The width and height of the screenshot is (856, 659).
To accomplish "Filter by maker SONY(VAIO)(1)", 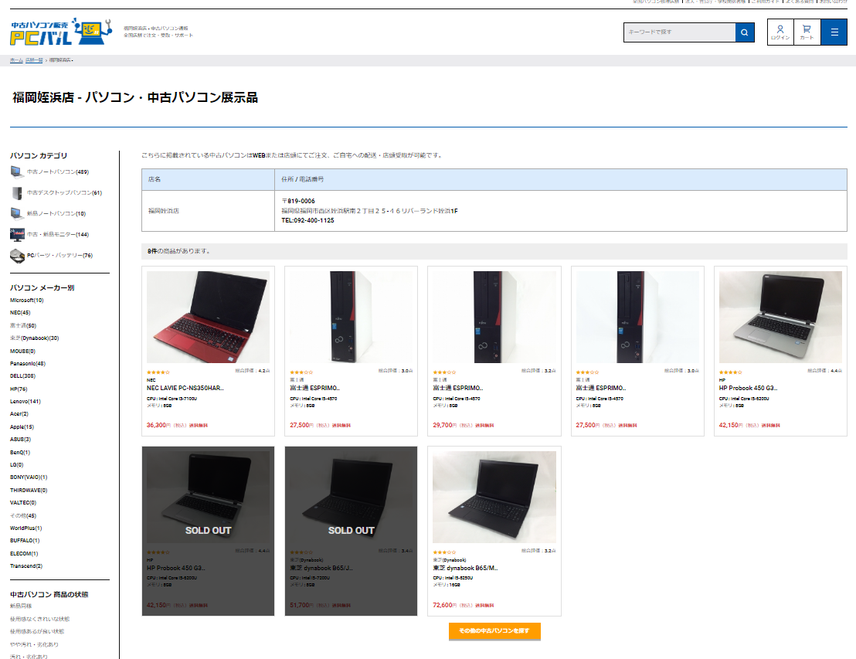I will click(x=29, y=477).
